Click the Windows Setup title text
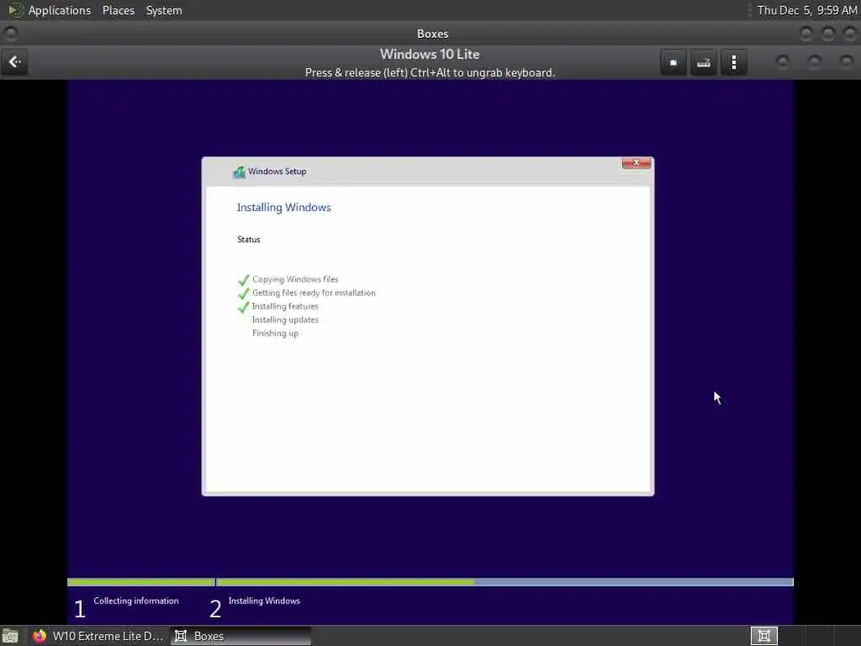The height and width of the screenshot is (646, 861). coord(277,172)
